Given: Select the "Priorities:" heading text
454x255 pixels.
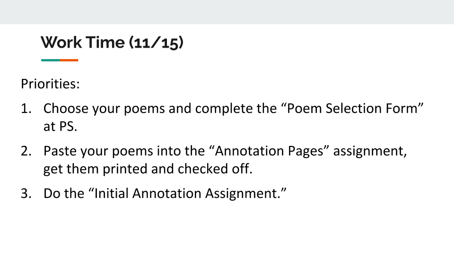Looking at the screenshot, I should coord(50,85).
